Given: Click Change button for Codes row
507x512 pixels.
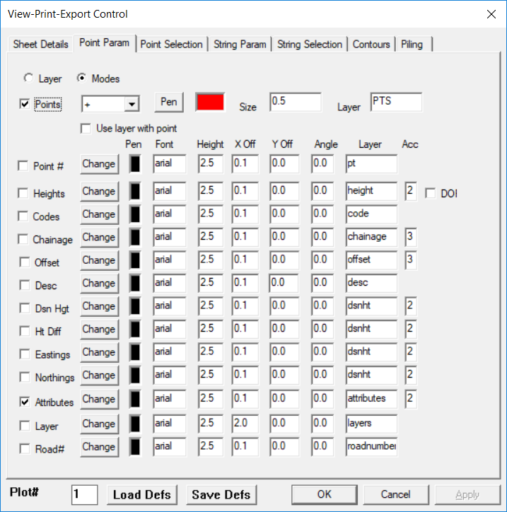Looking at the screenshot, I should [x=98, y=214].
